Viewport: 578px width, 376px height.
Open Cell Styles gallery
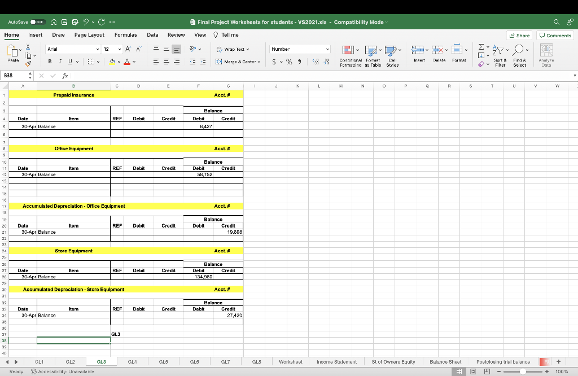click(392, 56)
